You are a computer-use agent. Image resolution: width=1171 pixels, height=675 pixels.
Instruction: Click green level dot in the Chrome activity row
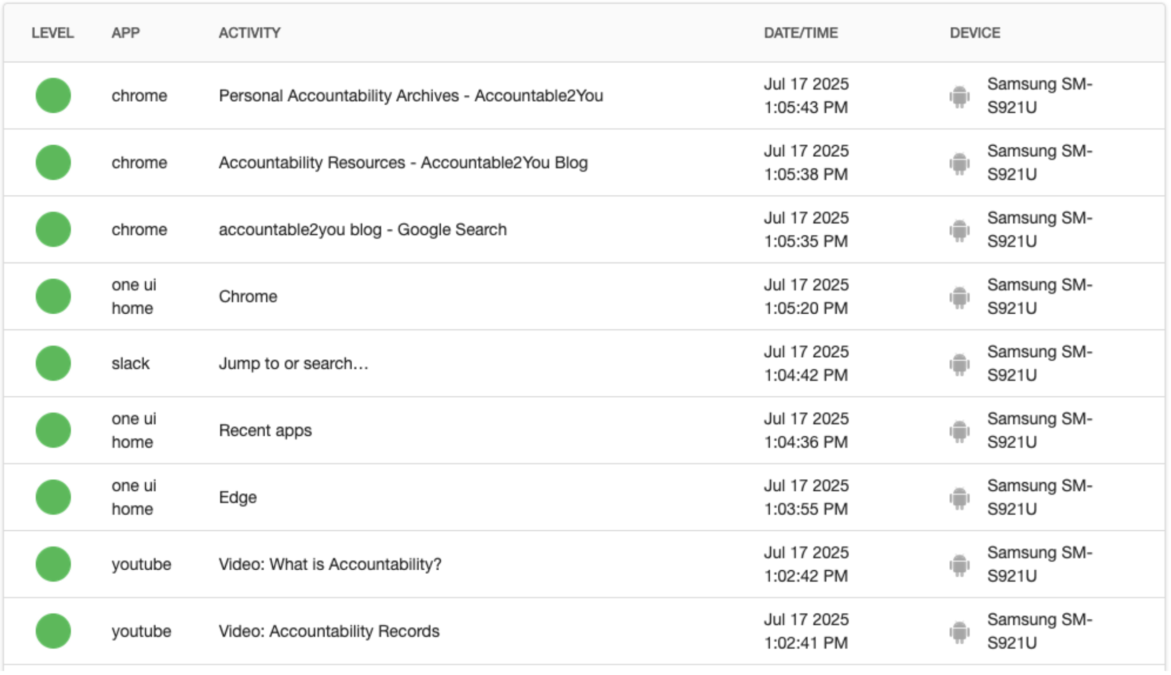[53, 297]
